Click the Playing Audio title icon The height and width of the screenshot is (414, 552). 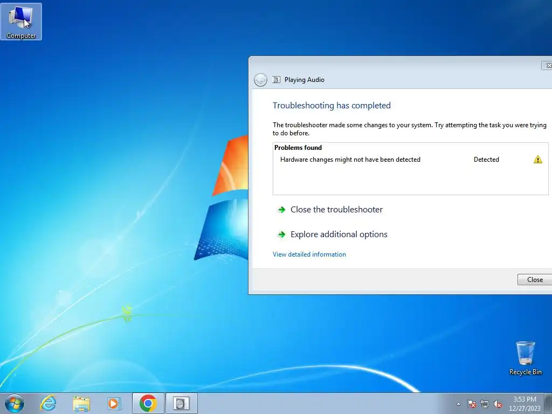[277, 80]
